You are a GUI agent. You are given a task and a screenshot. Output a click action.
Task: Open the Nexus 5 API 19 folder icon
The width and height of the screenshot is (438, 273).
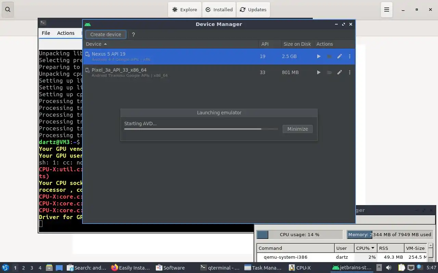click(x=329, y=56)
